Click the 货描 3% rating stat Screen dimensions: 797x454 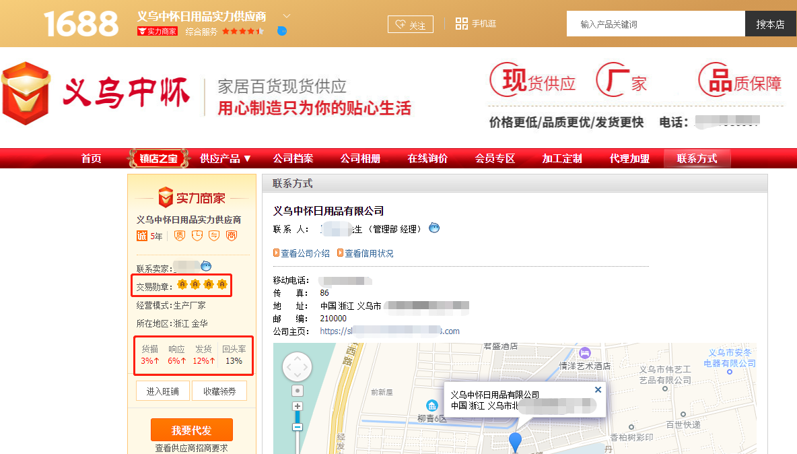[150, 355]
